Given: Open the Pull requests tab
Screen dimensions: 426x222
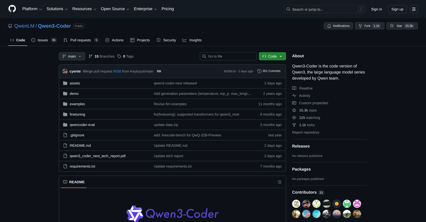Looking at the screenshot, I should tap(81, 40).
